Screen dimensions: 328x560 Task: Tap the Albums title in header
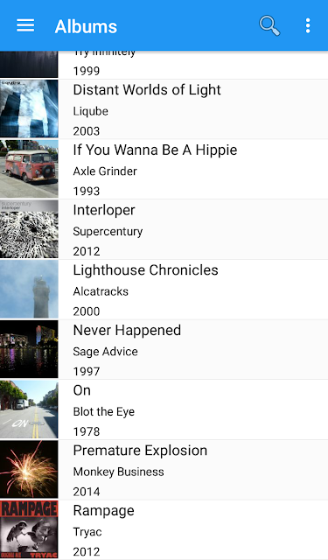(x=86, y=26)
